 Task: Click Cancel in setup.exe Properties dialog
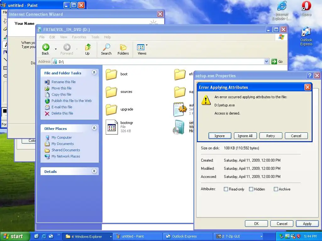click(x=282, y=223)
